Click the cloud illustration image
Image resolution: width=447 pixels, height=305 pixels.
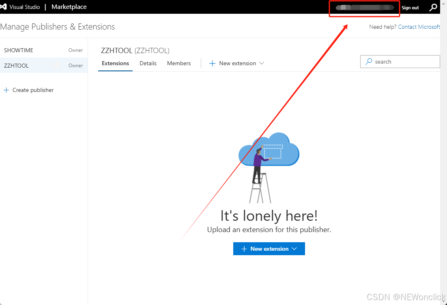(x=269, y=168)
